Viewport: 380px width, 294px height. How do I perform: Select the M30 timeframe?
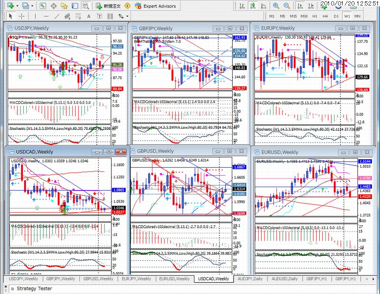(x=304, y=16)
